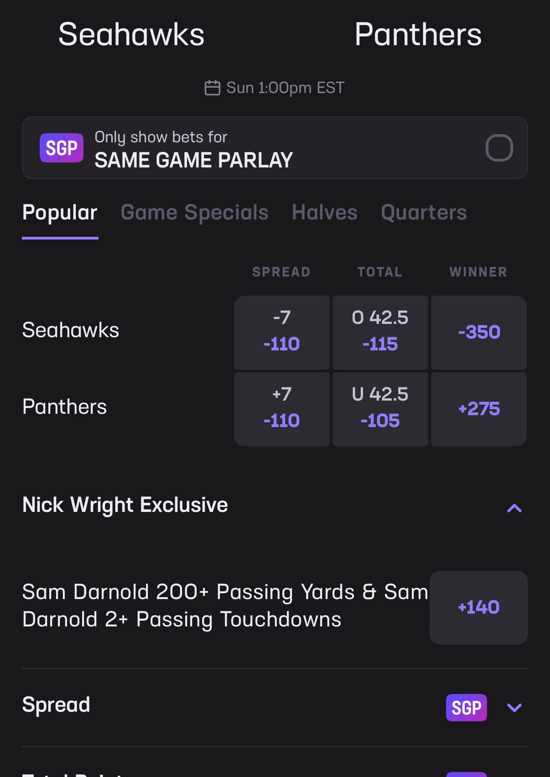Collapse the Nick Wright Exclusive section

point(514,508)
